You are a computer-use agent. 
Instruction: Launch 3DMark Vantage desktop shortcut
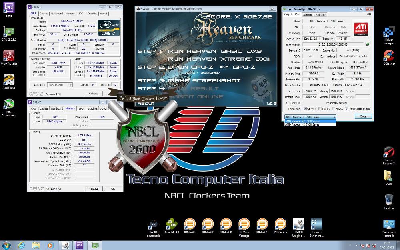(244, 228)
